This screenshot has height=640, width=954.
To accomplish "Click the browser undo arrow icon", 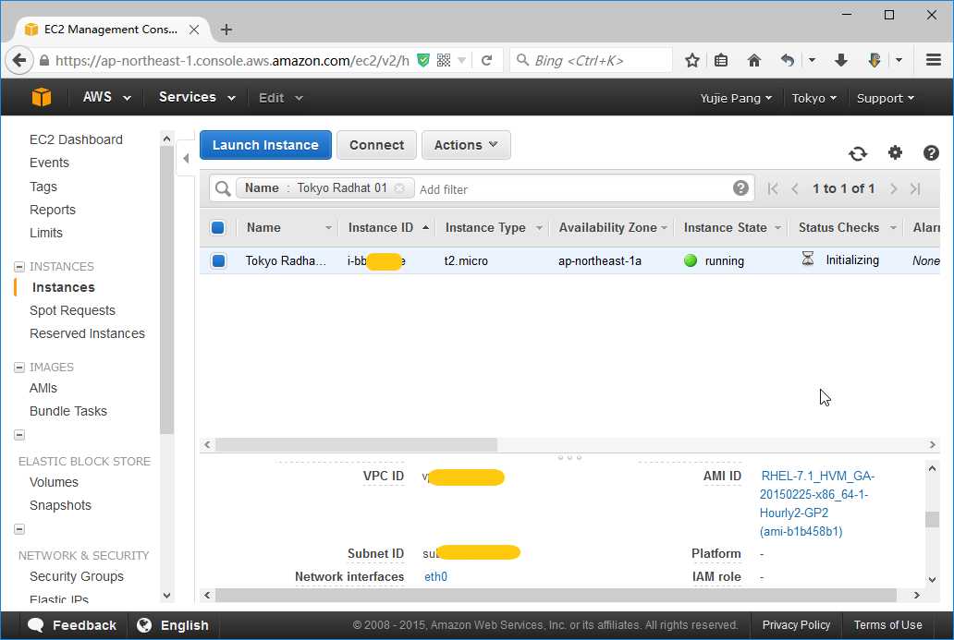I will click(788, 60).
